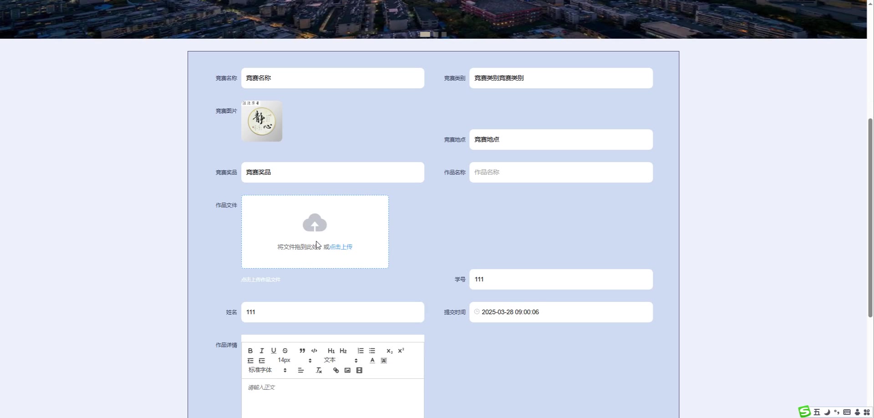Click into the 请输入正文 editor area
Screen dimensions: 874x418
(333, 398)
